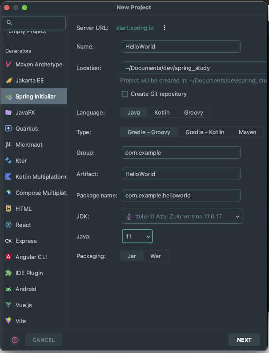
Task: Click the generator search box
Action: (x=34, y=23)
